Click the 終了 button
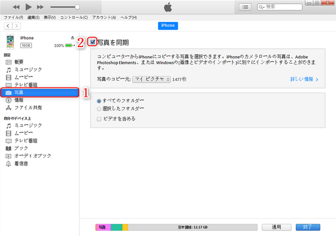The height and width of the screenshot is (236, 336). click(308, 227)
